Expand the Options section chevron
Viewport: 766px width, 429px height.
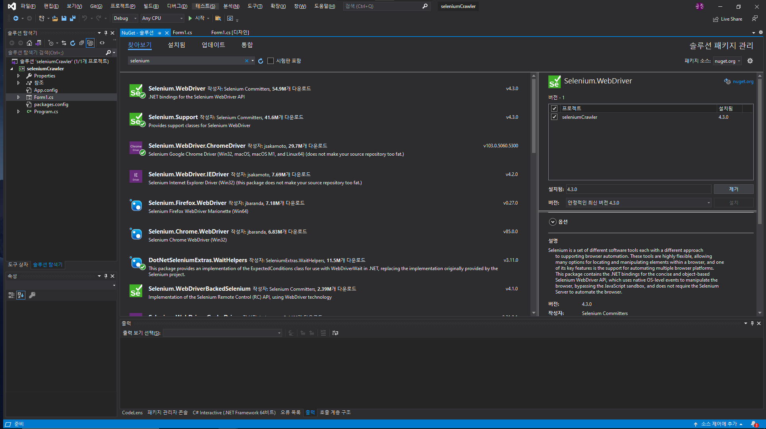tap(553, 222)
